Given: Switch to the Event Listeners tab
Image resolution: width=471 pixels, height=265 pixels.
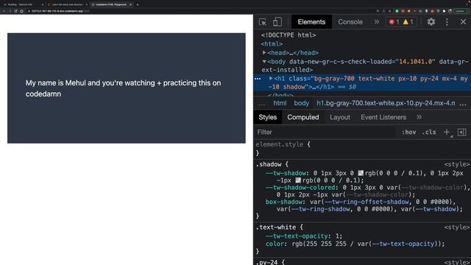Looking at the screenshot, I should (383, 117).
